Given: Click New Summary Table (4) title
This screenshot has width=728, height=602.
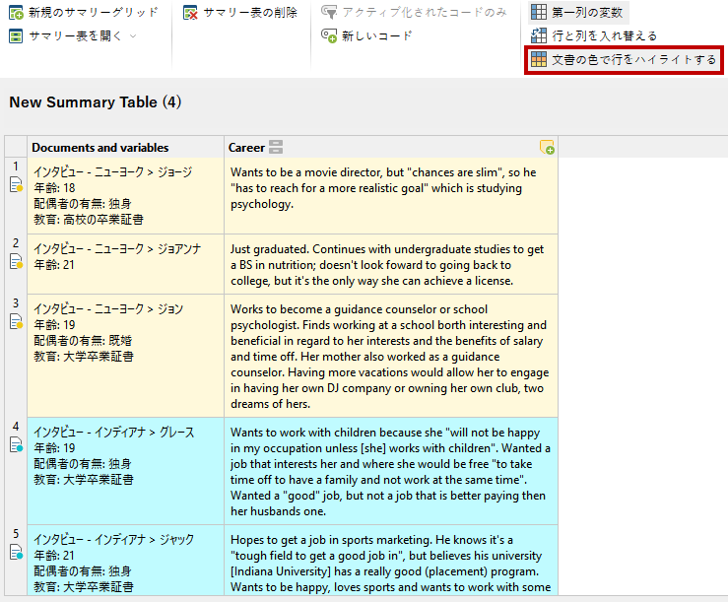Looking at the screenshot, I should (96, 102).
